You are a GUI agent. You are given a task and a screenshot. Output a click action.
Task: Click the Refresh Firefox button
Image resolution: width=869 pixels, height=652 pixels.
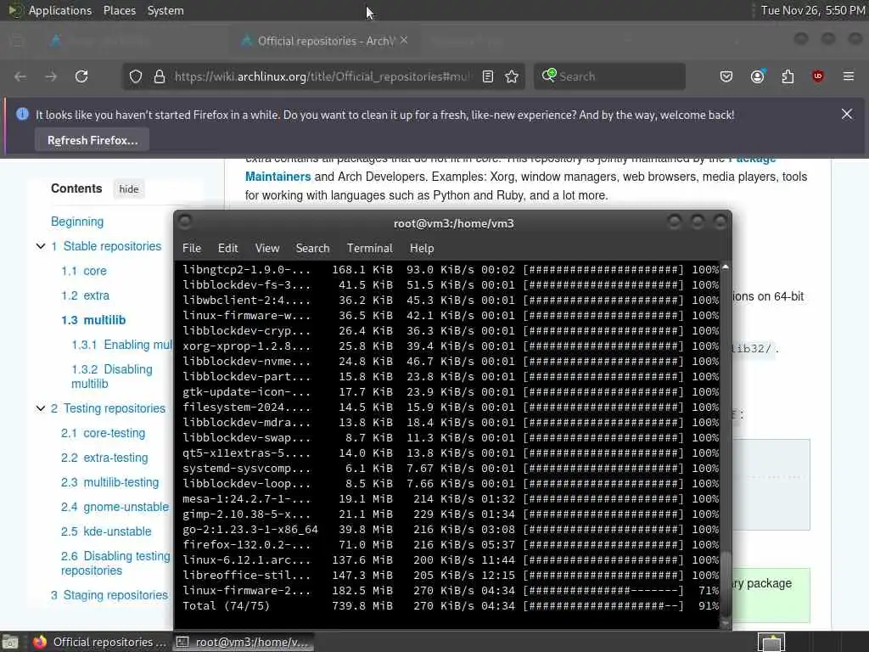point(92,140)
